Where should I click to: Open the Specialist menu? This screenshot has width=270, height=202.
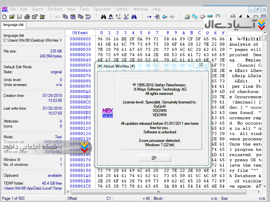(x=102, y=9)
